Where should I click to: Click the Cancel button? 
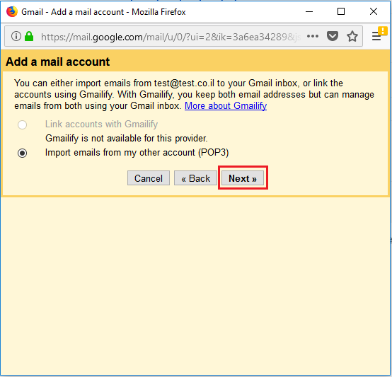[x=149, y=178]
